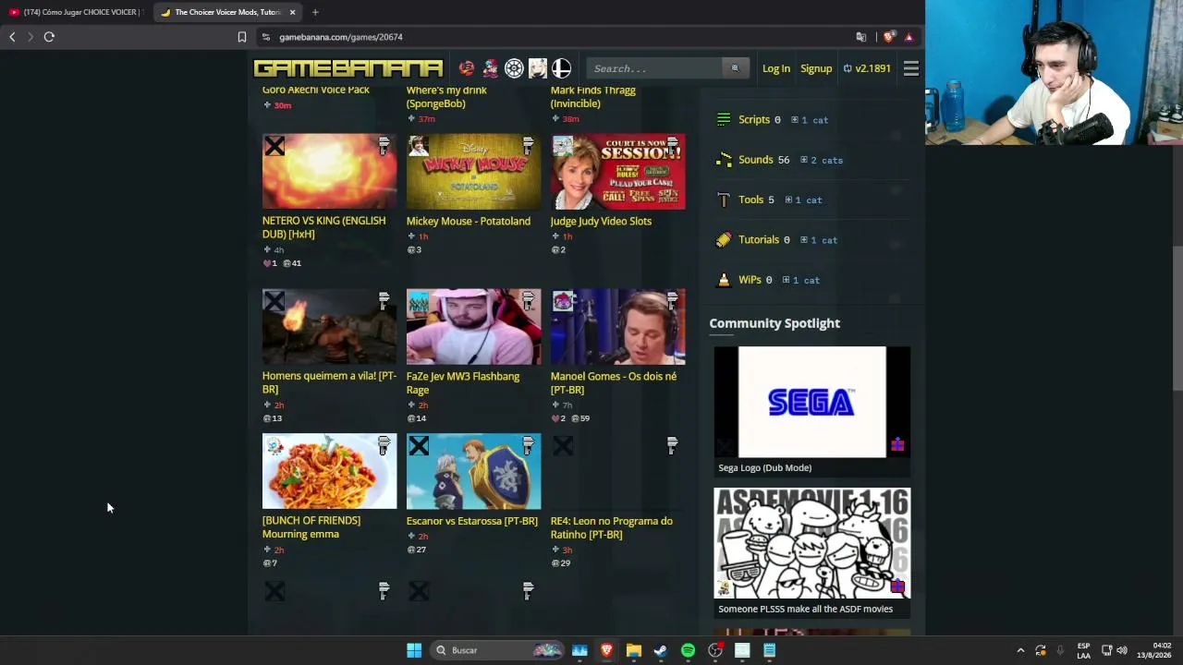The height and width of the screenshot is (665, 1183).
Task: Close The Choicer Voicer Mods tab
Action: pos(292,12)
